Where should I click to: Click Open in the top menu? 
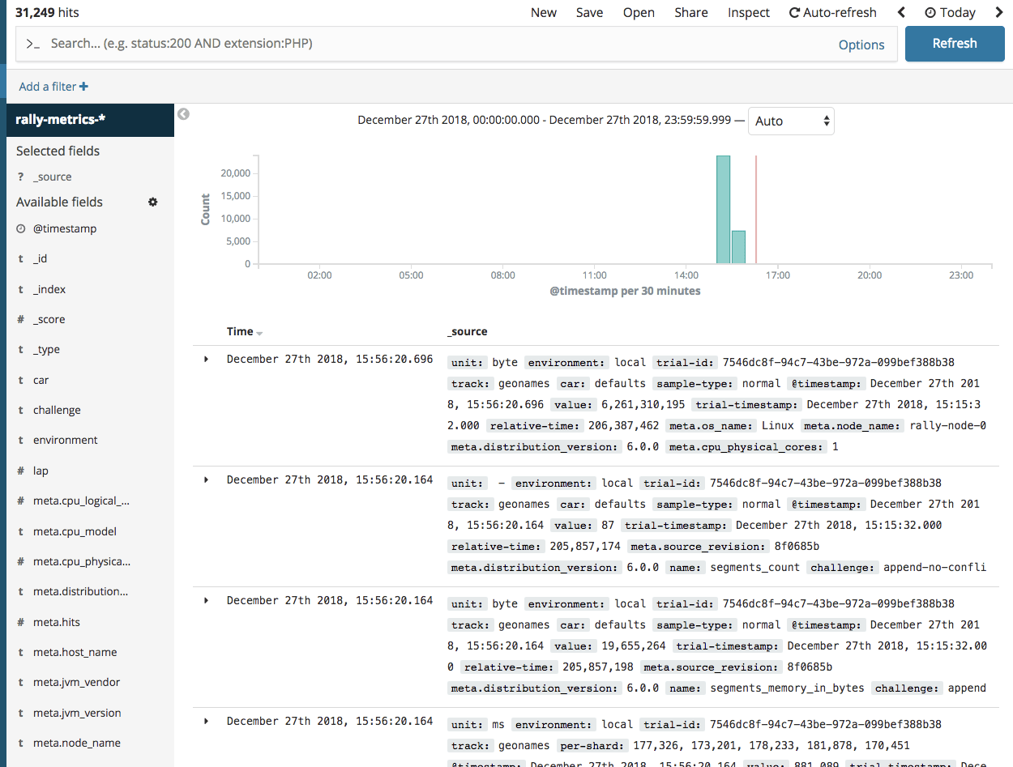pos(639,12)
